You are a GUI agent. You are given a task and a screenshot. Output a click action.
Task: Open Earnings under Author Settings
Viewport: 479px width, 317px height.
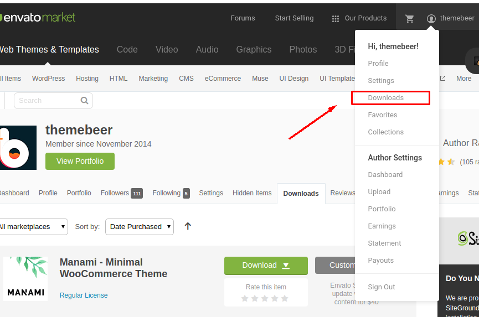[382, 226]
